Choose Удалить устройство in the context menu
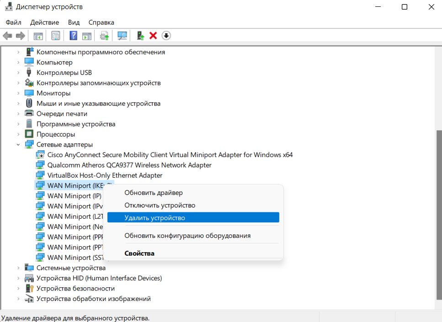 click(154, 218)
